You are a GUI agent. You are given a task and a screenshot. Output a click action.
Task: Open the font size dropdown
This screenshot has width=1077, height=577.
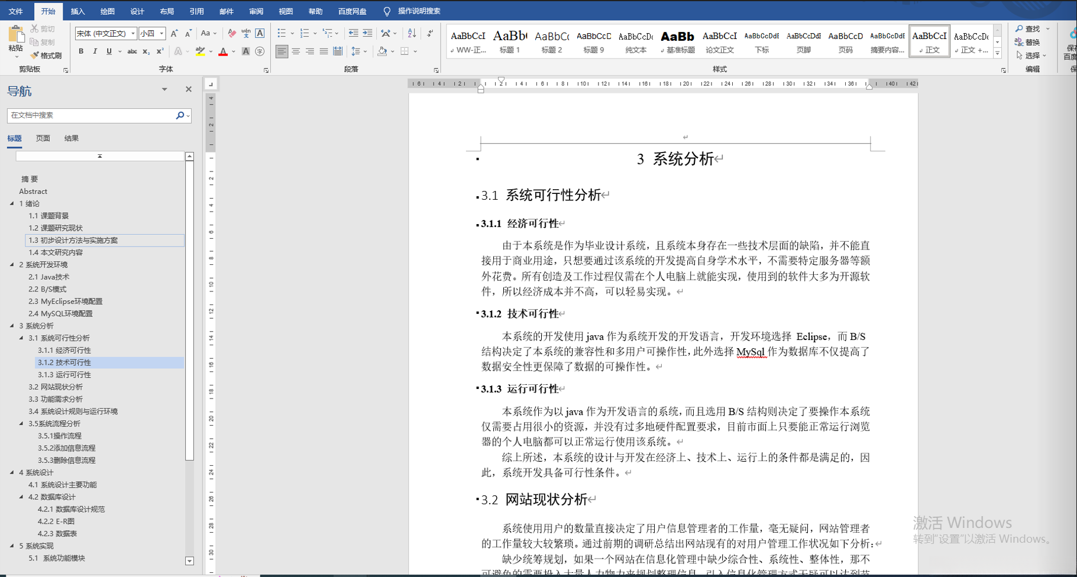(x=161, y=33)
